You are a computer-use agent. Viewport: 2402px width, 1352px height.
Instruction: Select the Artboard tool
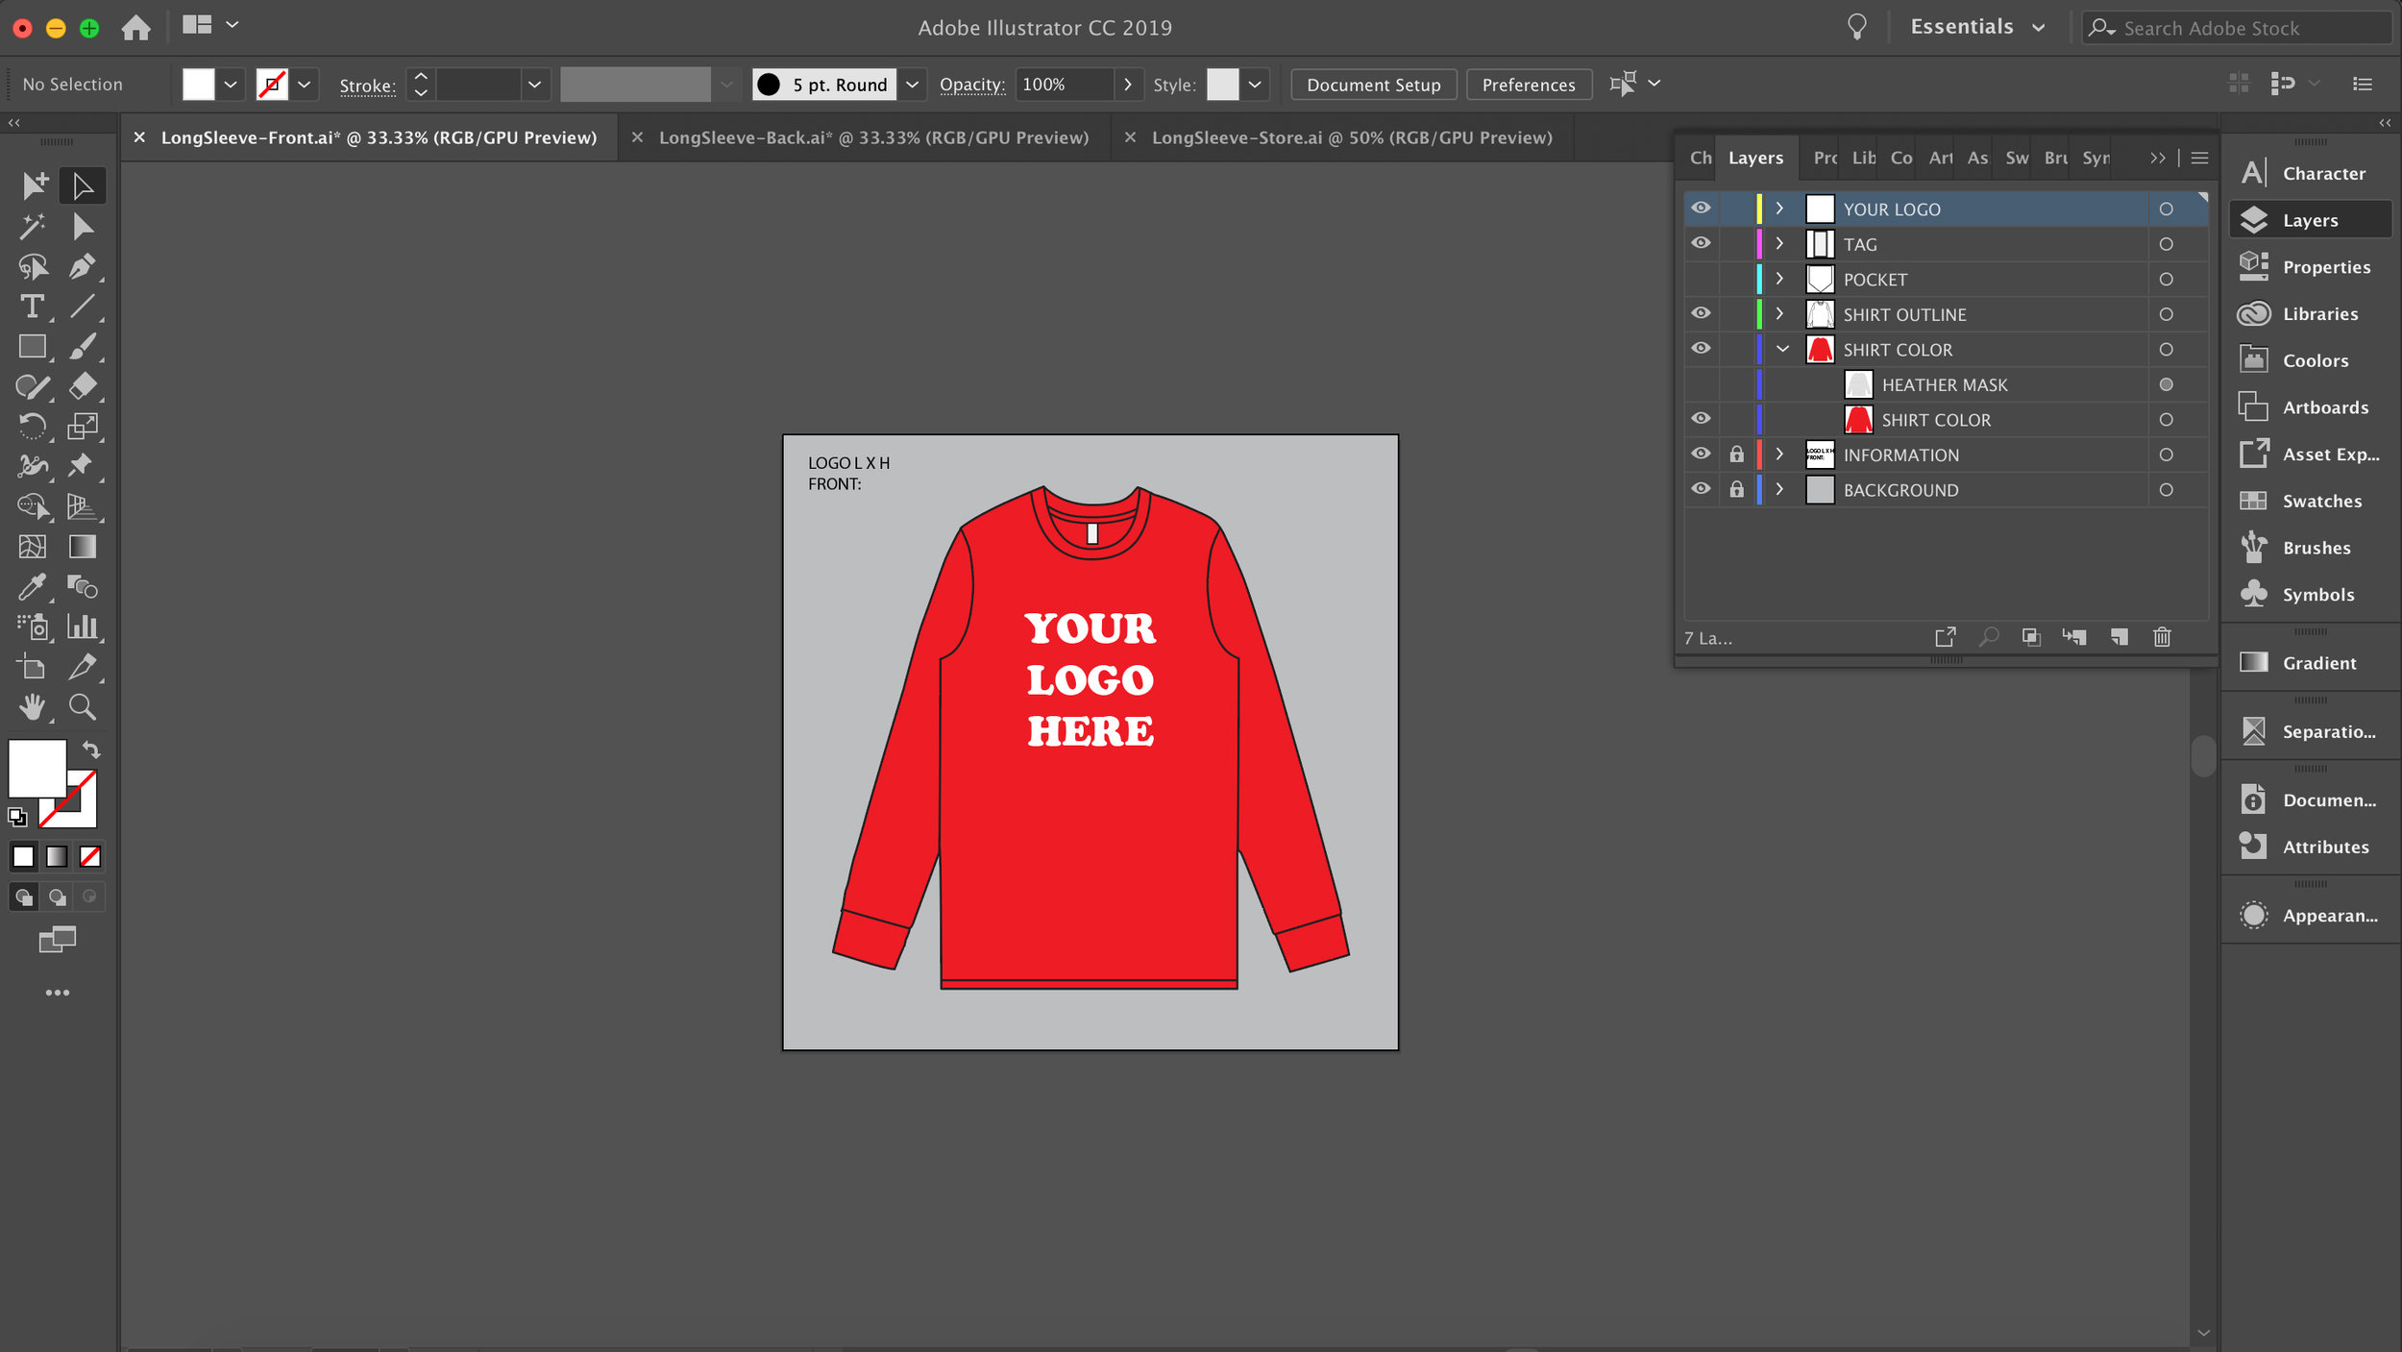(x=32, y=667)
